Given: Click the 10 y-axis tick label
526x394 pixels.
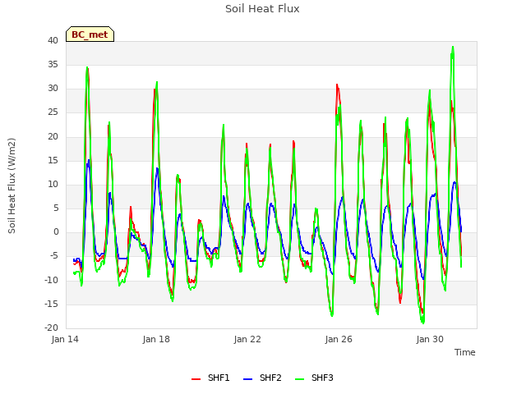Looking at the screenshot, I should [x=53, y=184].
